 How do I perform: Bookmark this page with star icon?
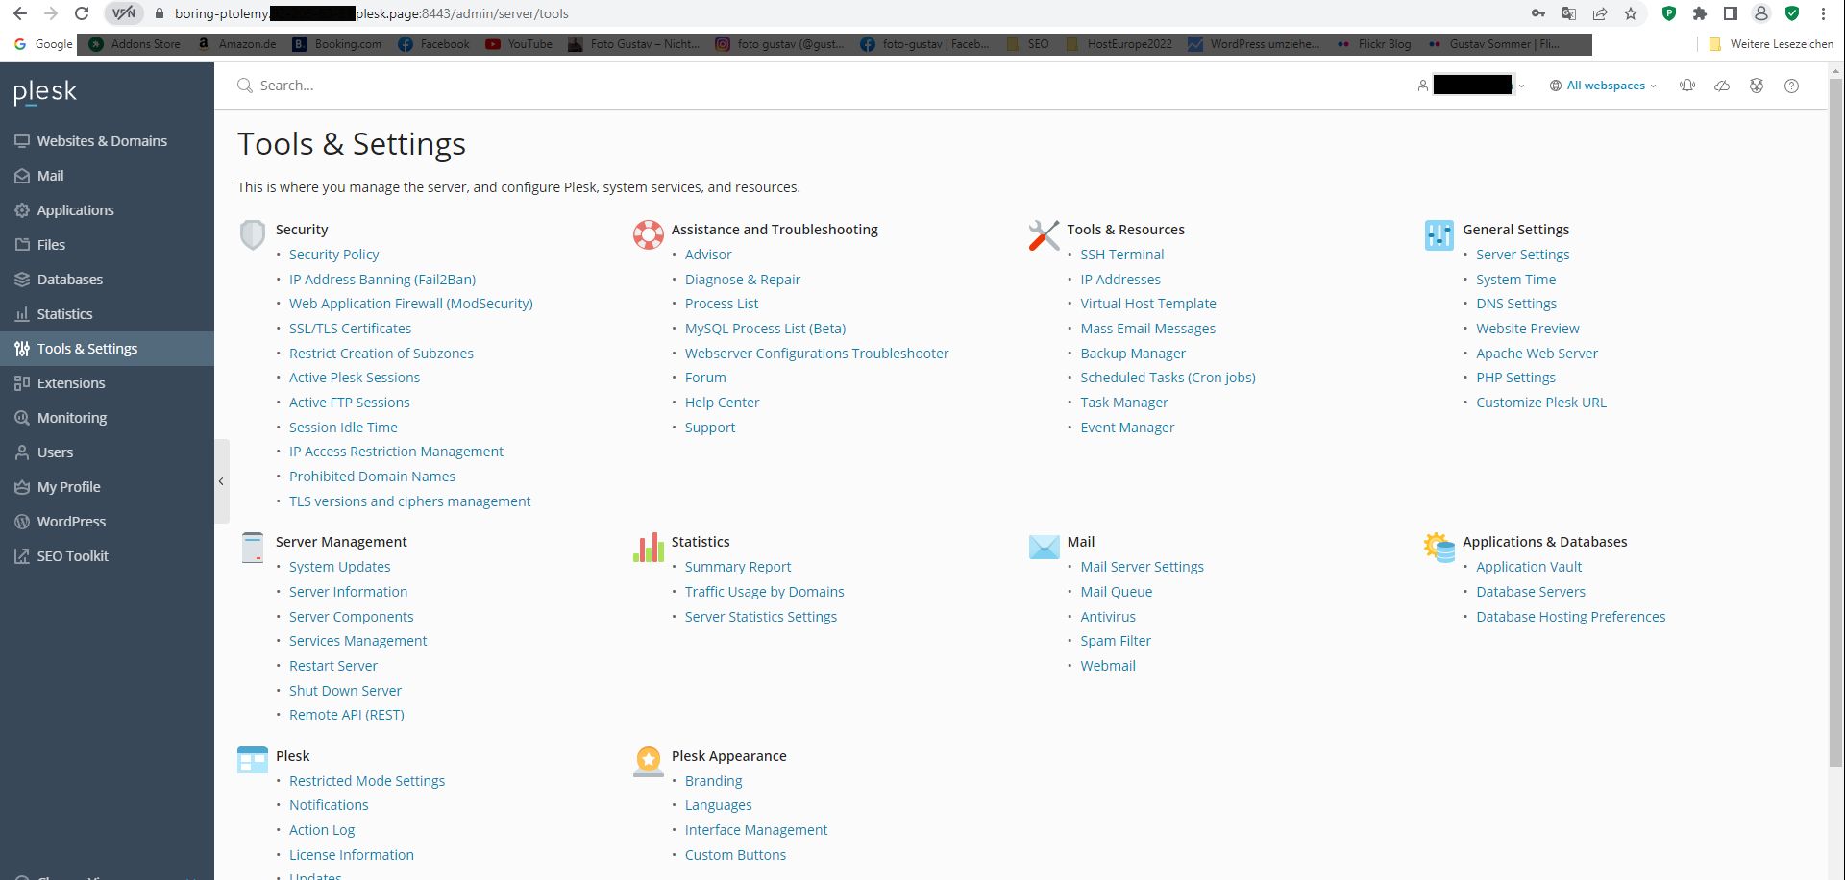tap(1631, 13)
